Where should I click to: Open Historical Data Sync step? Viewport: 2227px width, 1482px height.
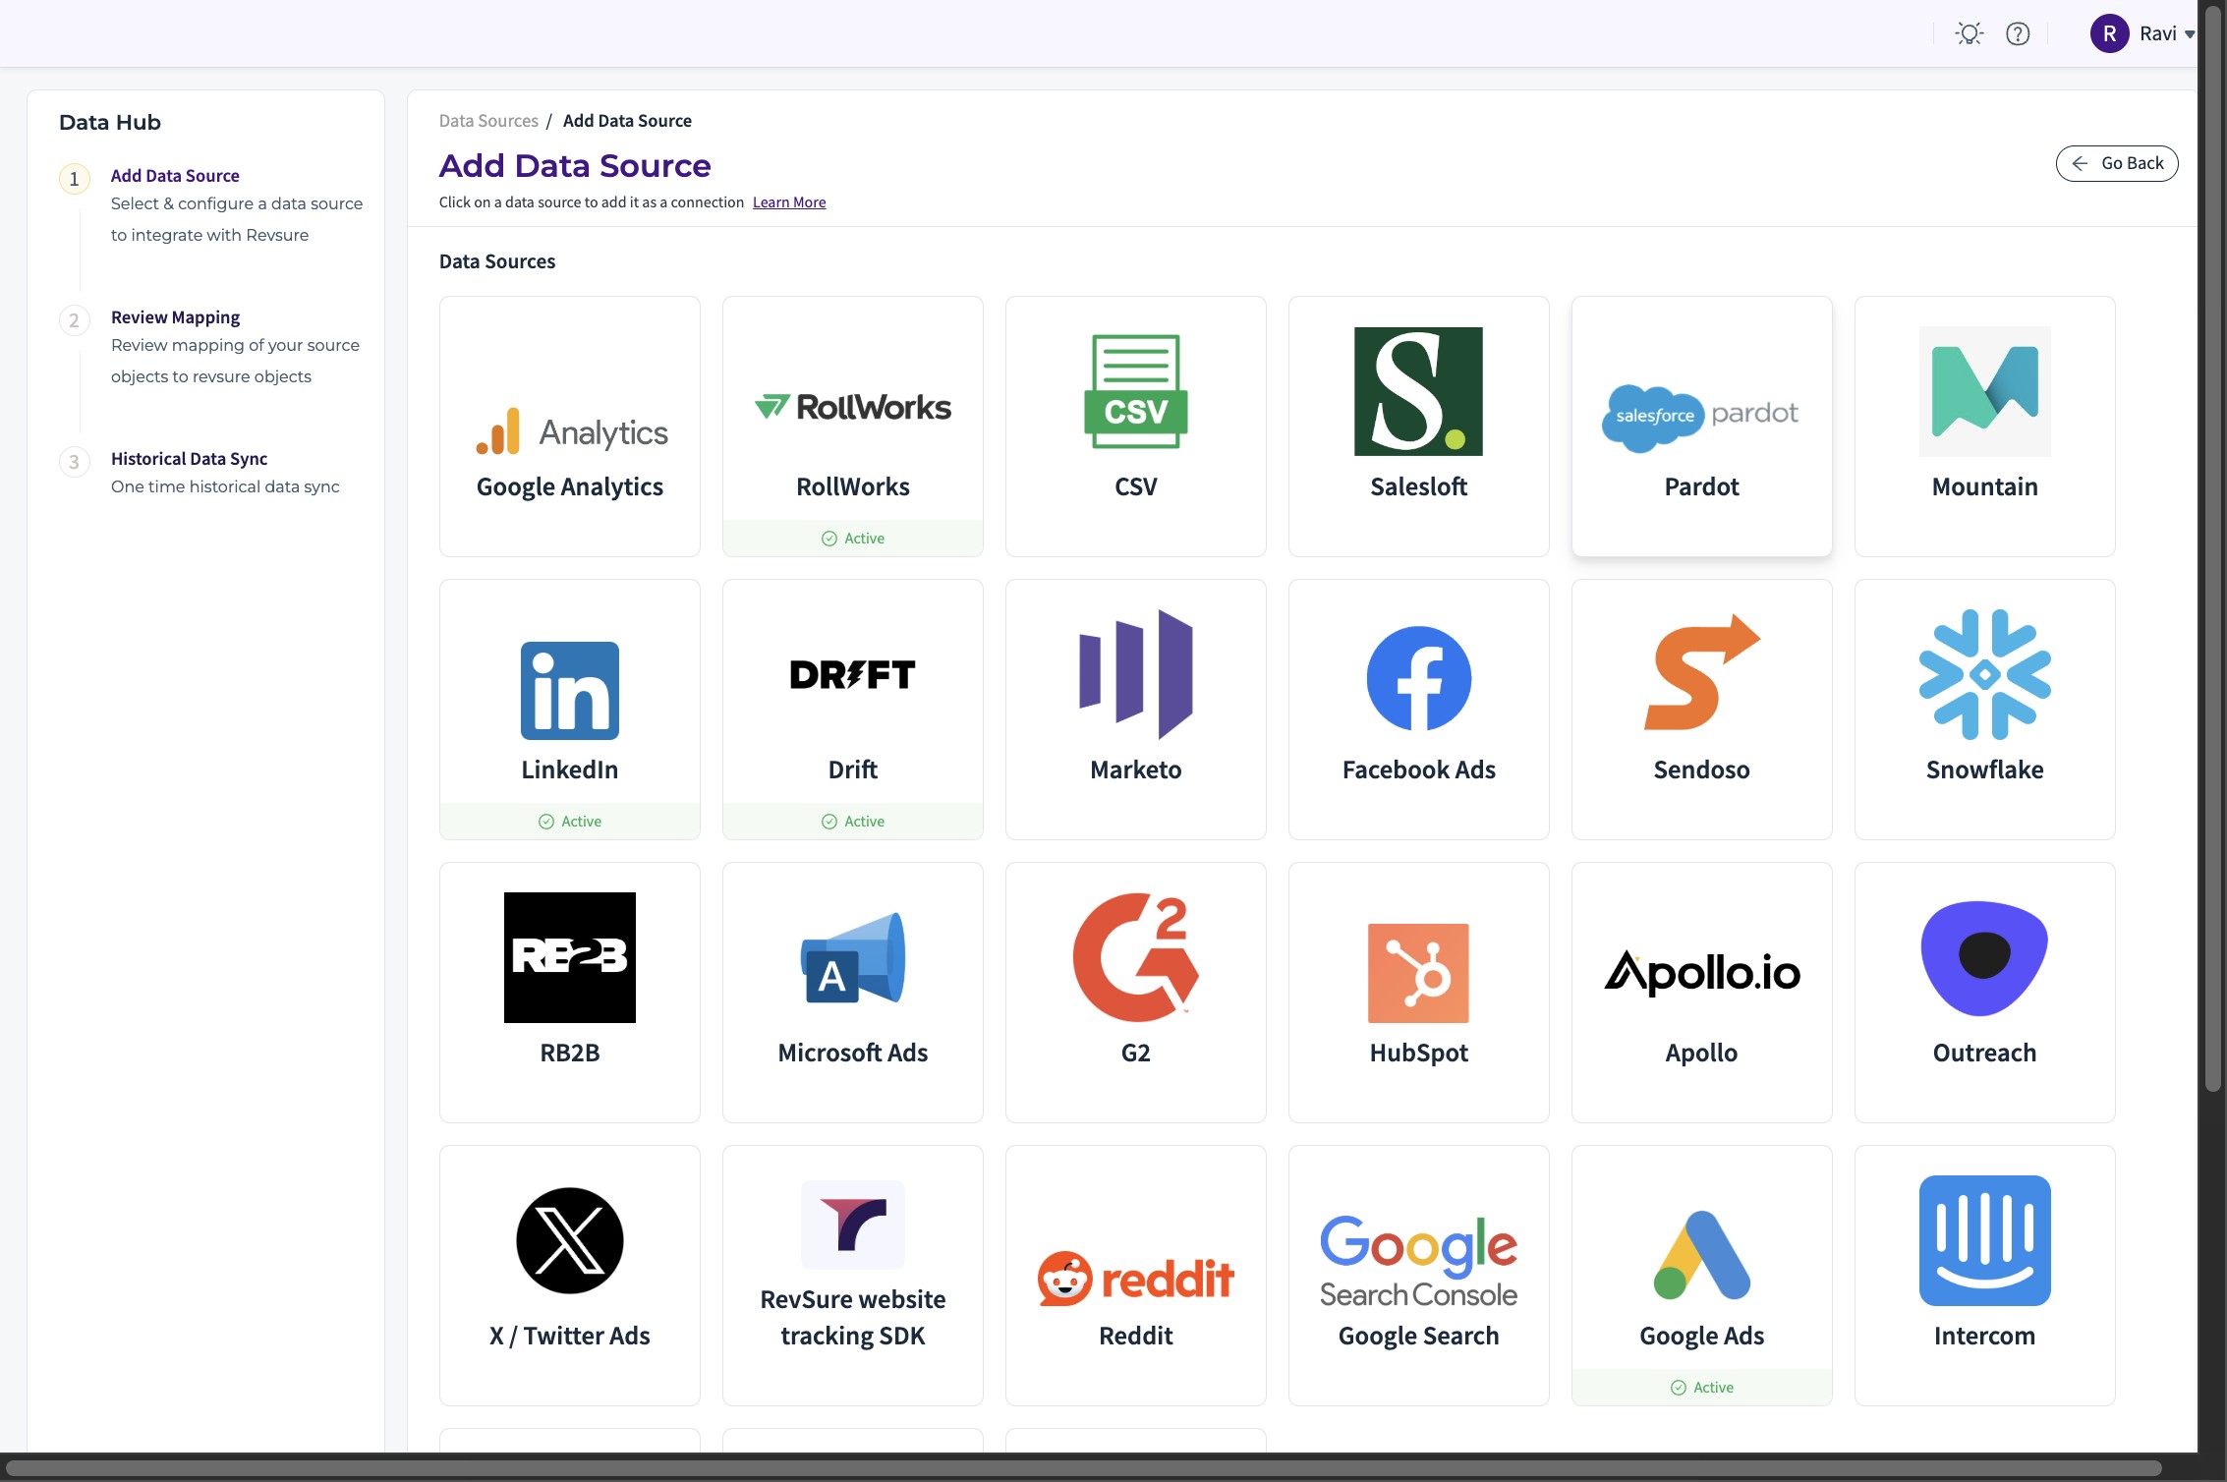tap(189, 459)
